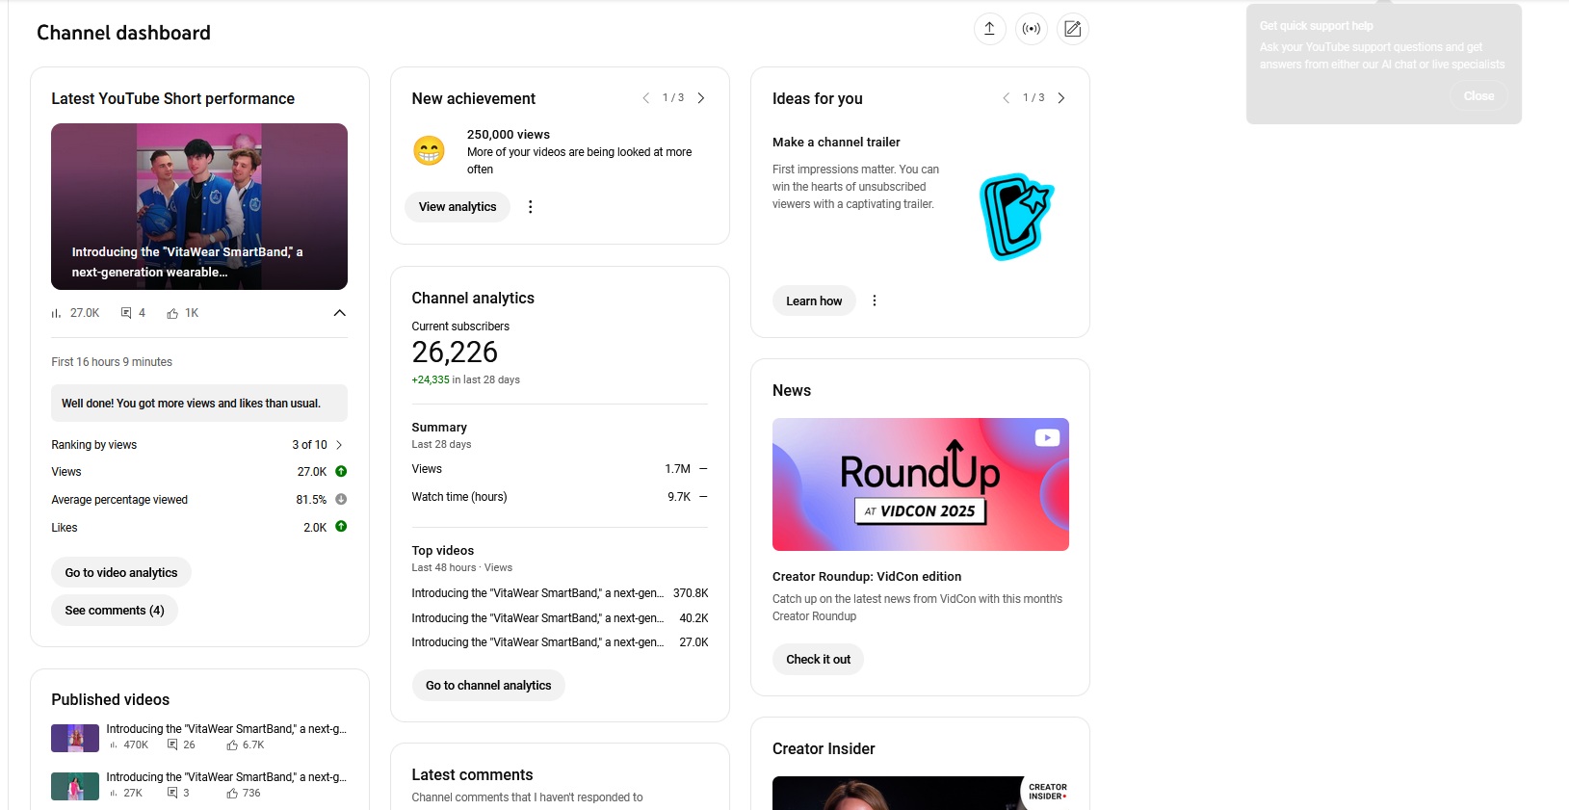Open three-dot menu next to View analytics

pos(530,207)
